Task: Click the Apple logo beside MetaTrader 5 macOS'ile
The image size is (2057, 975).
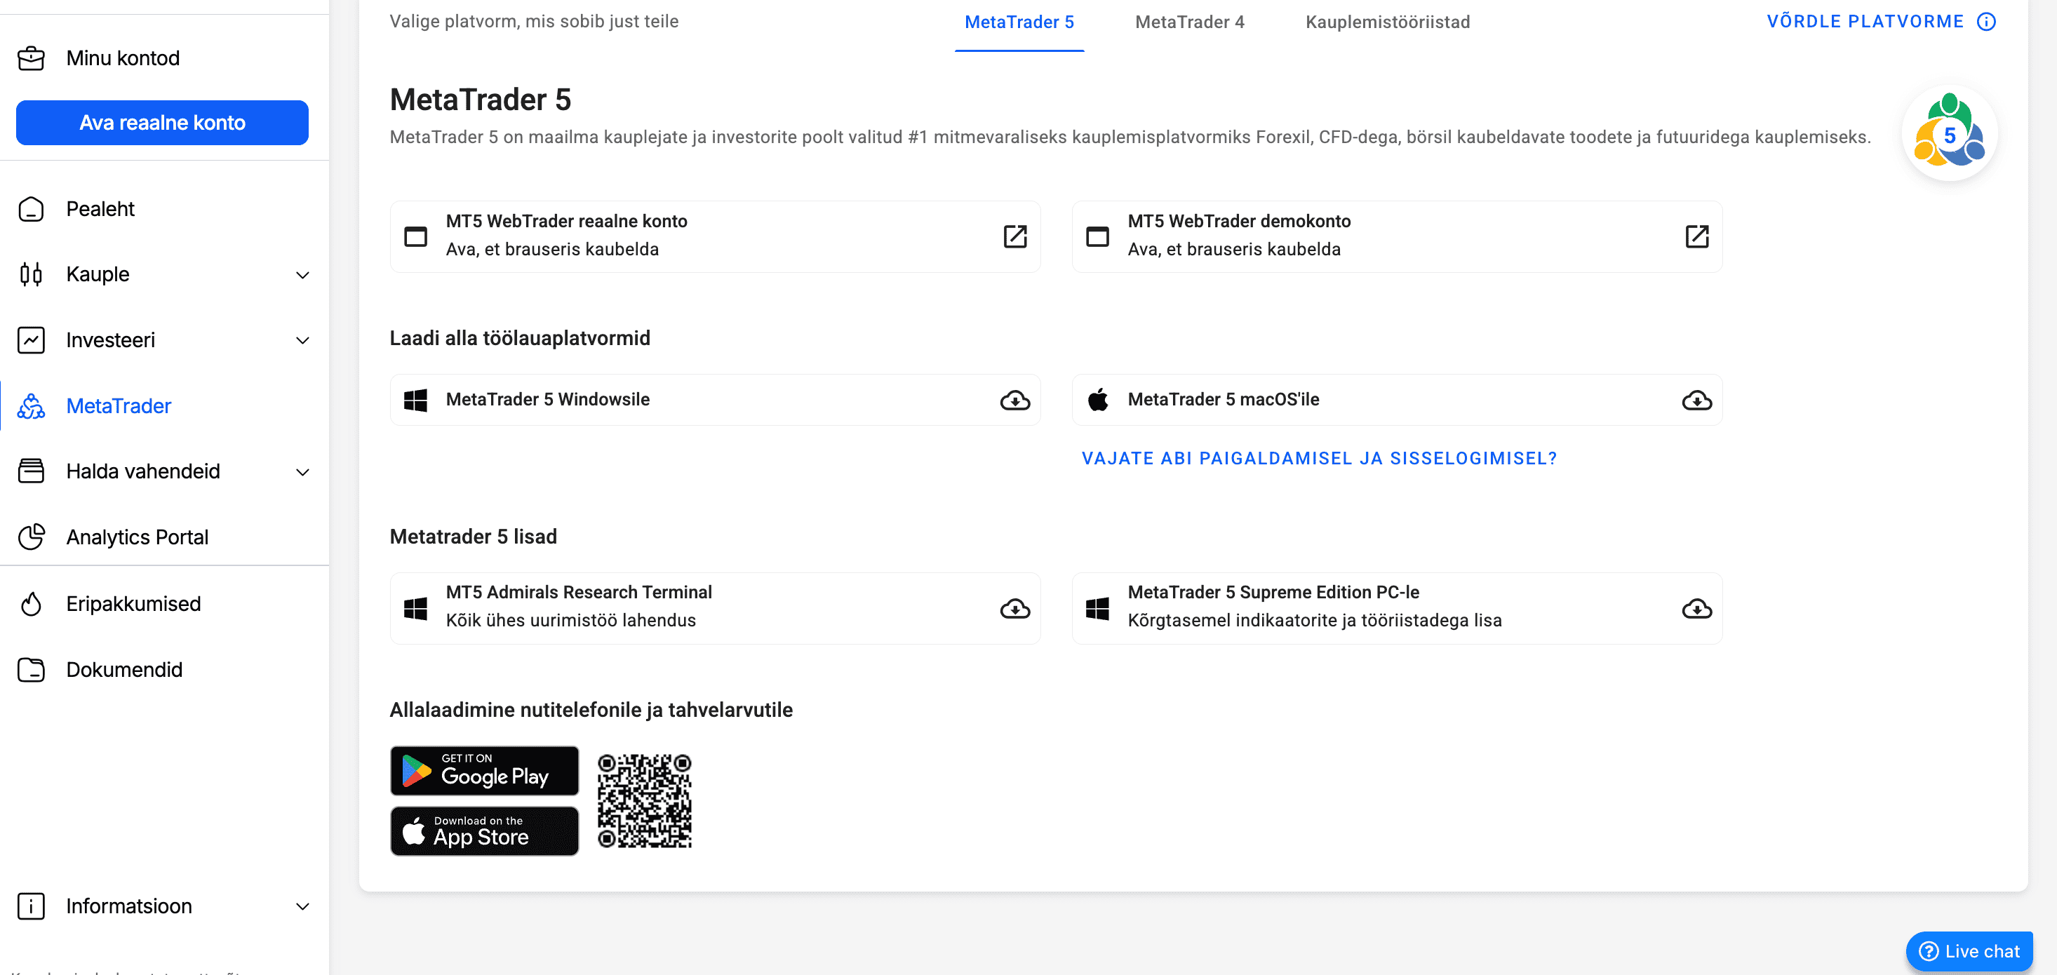Action: pos(1098,399)
